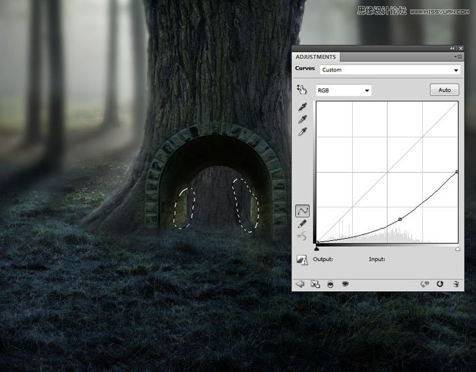Image resolution: width=476 pixels, height=372 pixels.
Task: Toggle adjustment layer visibility eye
Action: [345, 284]
